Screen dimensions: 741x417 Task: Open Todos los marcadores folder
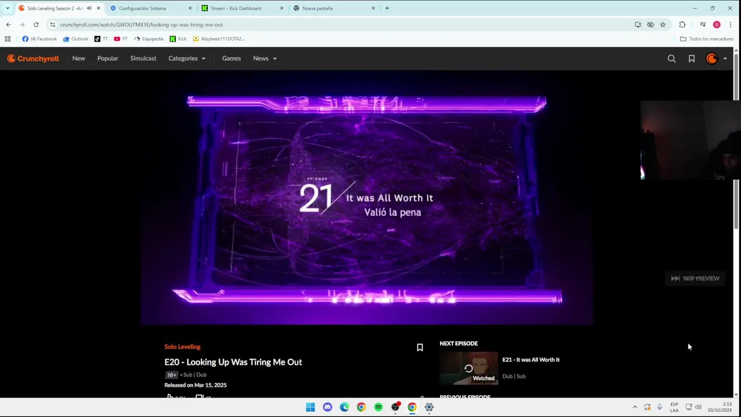tap(707, 39)
